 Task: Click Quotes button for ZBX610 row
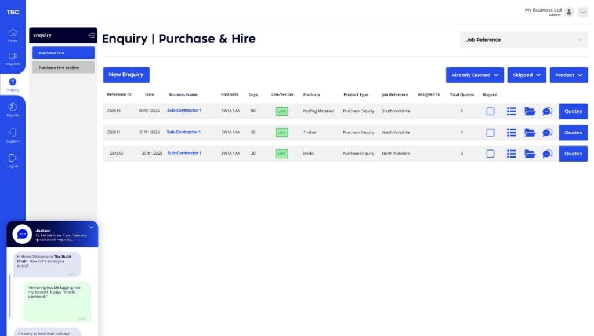(573, 111)
